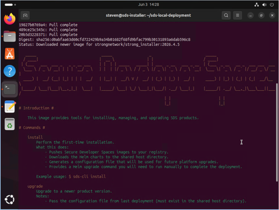Click 'Downloads the Helm charts' line
Screen dimensions: 279x210
(x=107, y=157)
